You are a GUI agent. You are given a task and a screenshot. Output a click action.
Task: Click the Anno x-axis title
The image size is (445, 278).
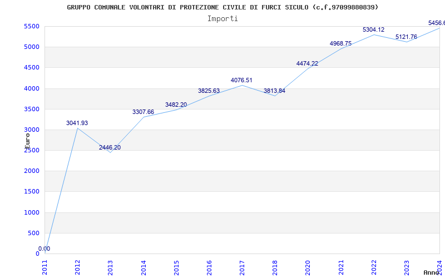tap(432, 272)
